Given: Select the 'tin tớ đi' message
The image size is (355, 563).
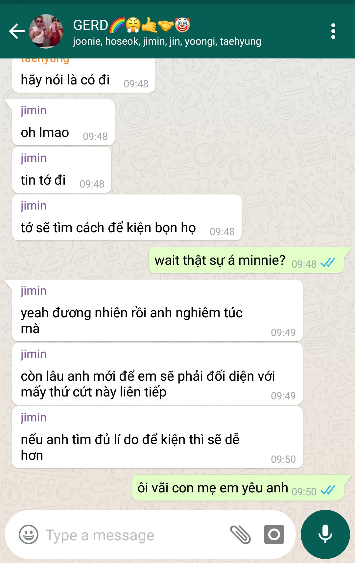Looking at the screenshot, I should pyautogui.click(x=61, y=170).
